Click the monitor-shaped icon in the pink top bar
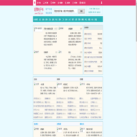Image resolution: width=137 pixels, height=137 pixels. coord(38,3)
